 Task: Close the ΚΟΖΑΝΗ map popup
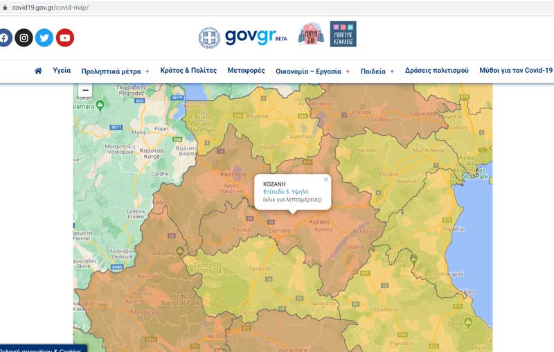point(325,179)
